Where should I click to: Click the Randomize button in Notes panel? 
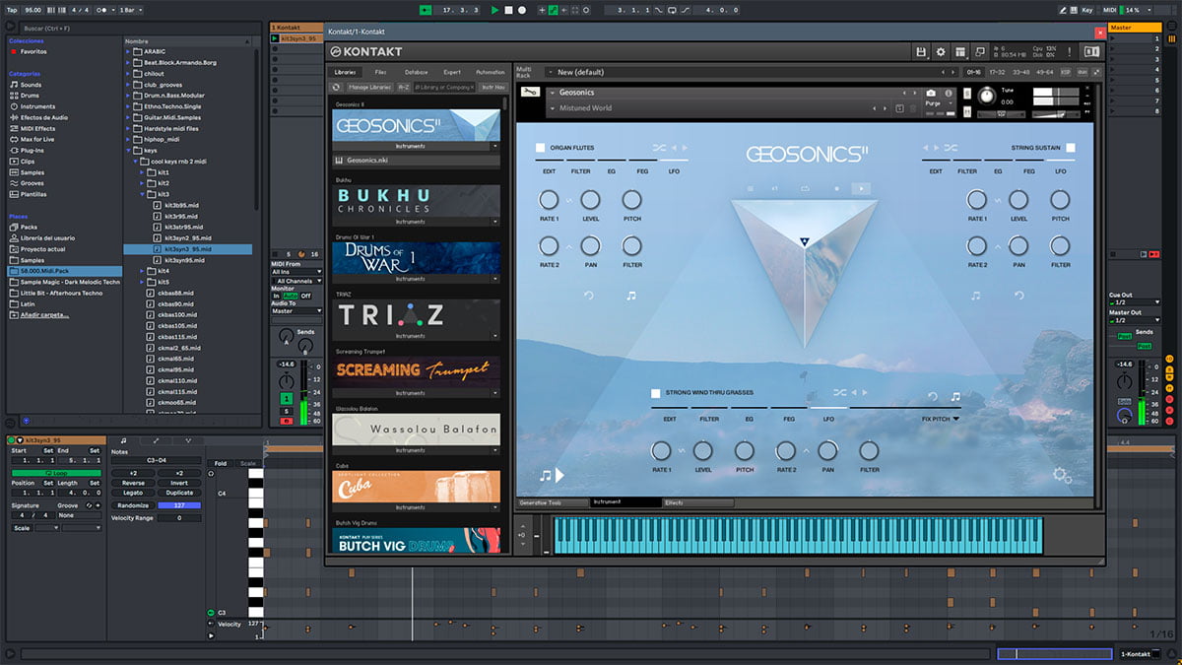point(133,505)
